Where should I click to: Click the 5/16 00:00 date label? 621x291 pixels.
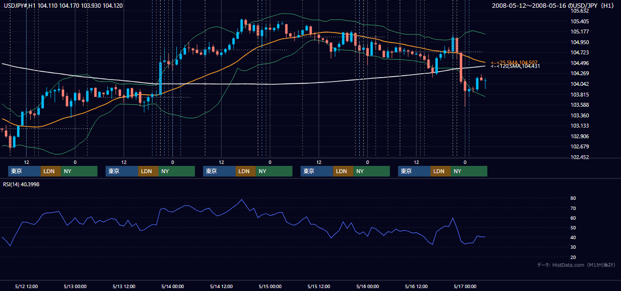[x=367, y=286]
